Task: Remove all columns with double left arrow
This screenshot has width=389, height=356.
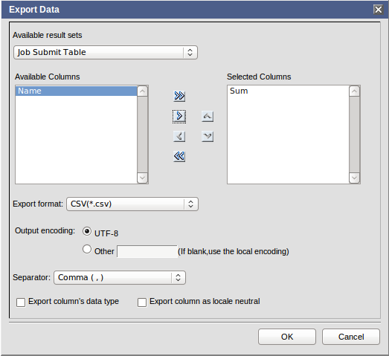Action: [x=179, y=156]
